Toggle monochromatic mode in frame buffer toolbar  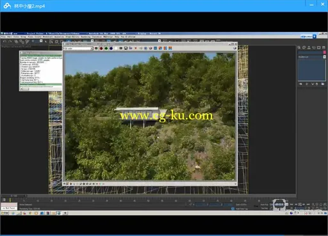[121, 49]
